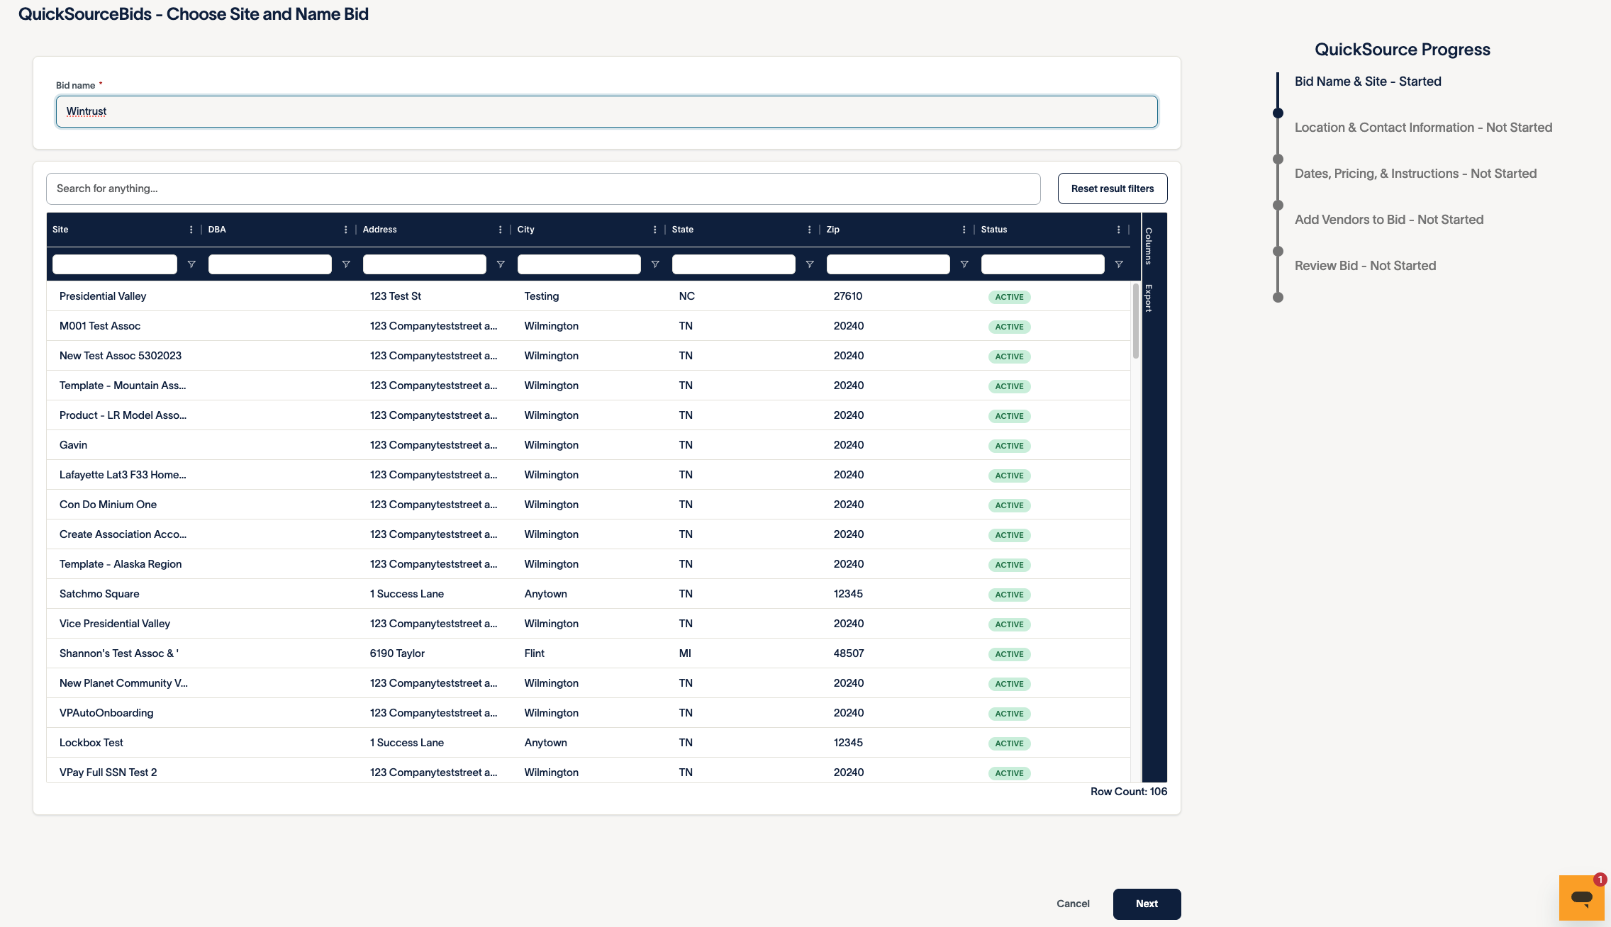1611x927 pixels.
Task: Click the Flint city cell
Action: (535, 653)
